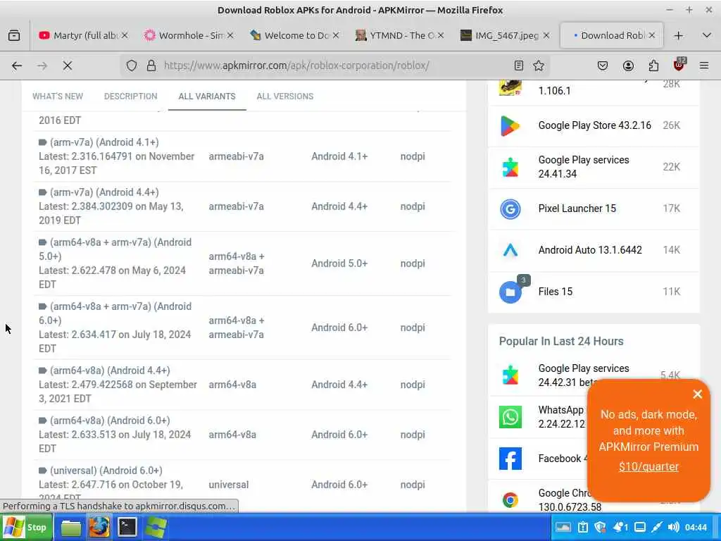Open the (universal) (Android 6.0+) variant link
The width and height of the screenshot is (721, 541).
tap(106, 471)
